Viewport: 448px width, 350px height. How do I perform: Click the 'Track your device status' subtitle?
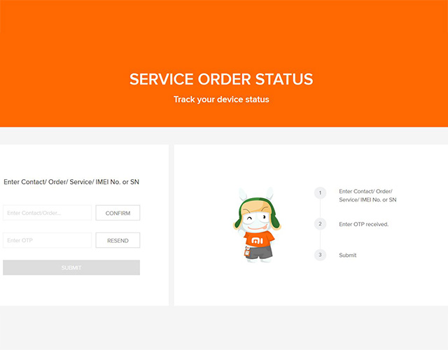point(221,99)
